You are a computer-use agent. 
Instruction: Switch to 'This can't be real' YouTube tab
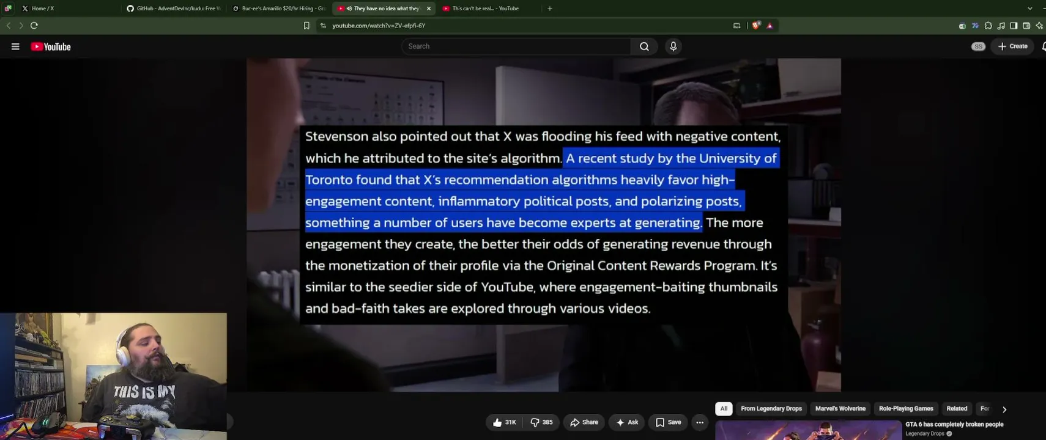pyautogui.click(x=489, y=9)
